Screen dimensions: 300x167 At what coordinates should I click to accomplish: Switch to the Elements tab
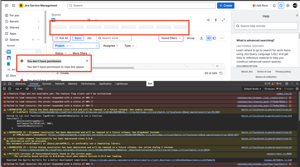click(20, 84)
